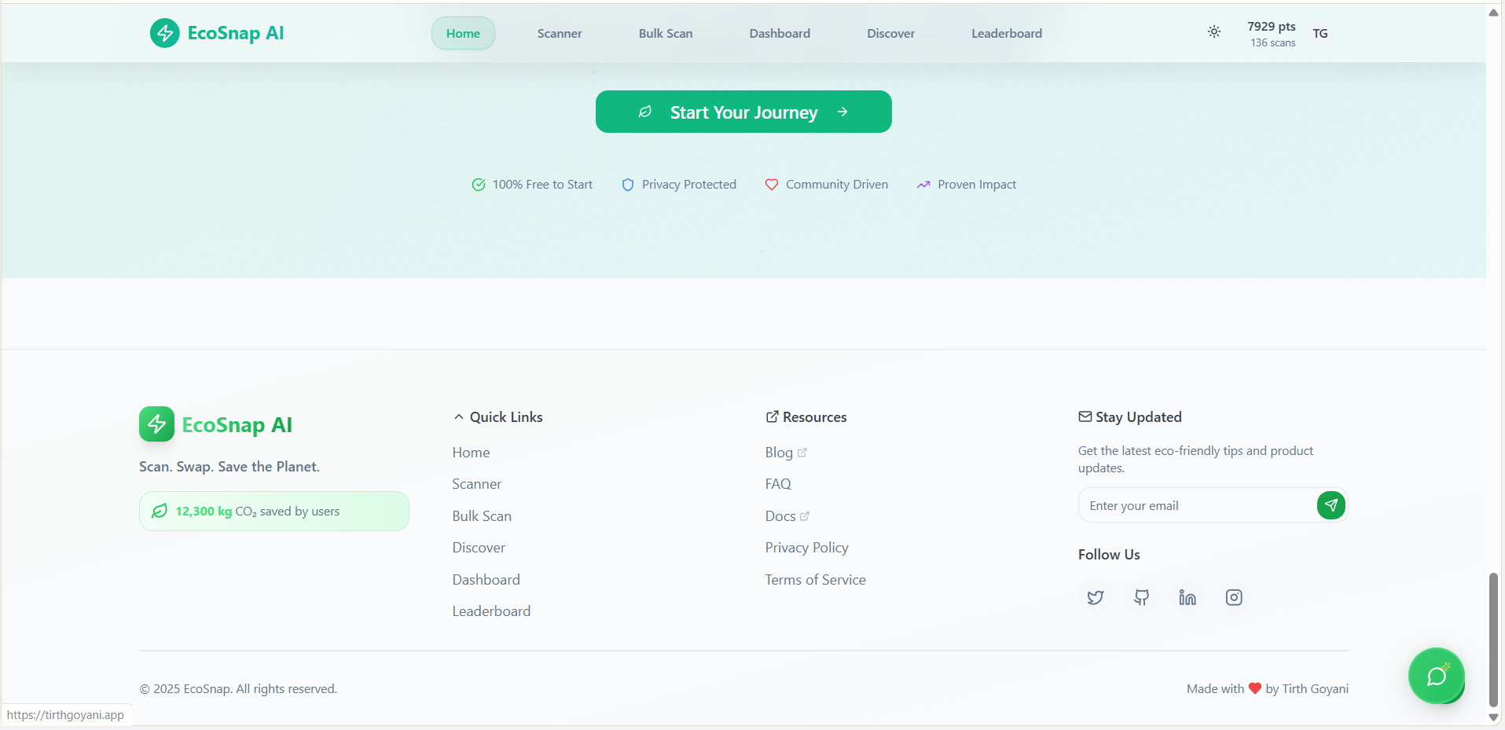Open the Twitter social icon
Viewport: 1505px width, 730px height.
[1095, 598]
